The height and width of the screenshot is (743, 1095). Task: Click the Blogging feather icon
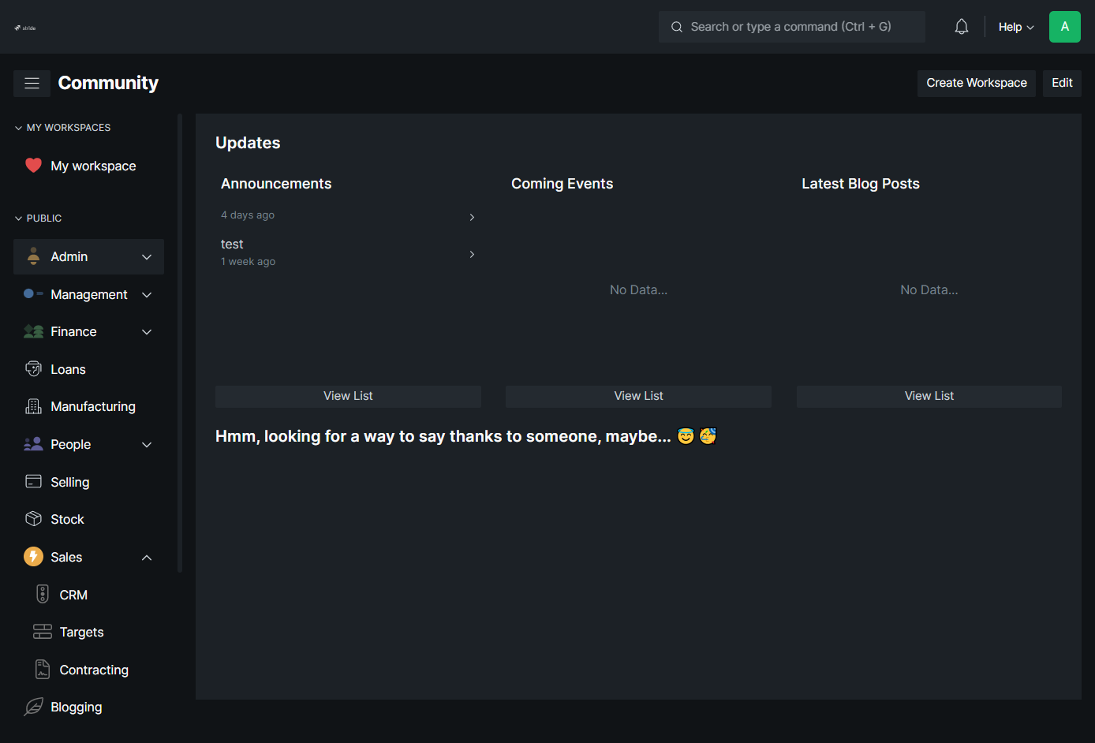coord(33,707)
